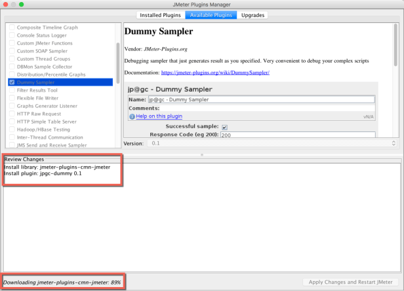Enable the Console Status Logger plugin checkbox
Screen dimensions: 404x291
coord(12,35)
